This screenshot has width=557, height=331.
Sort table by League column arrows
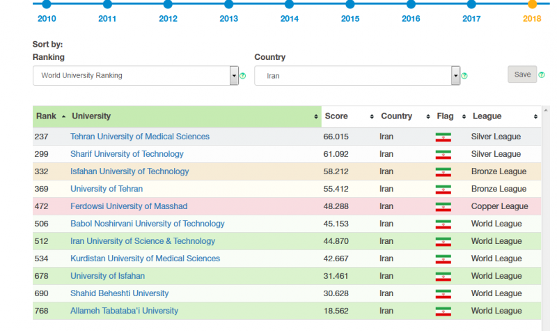pos(535,116)
